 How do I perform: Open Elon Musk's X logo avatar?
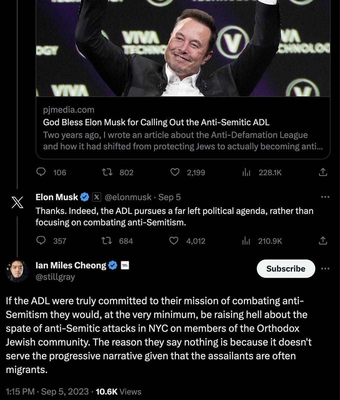(17, 203)
